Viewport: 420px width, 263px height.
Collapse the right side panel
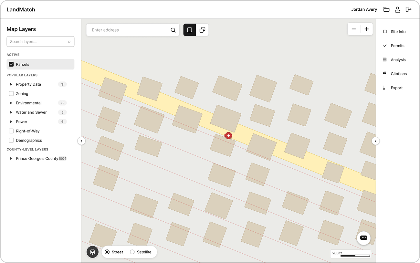point(375,141)
